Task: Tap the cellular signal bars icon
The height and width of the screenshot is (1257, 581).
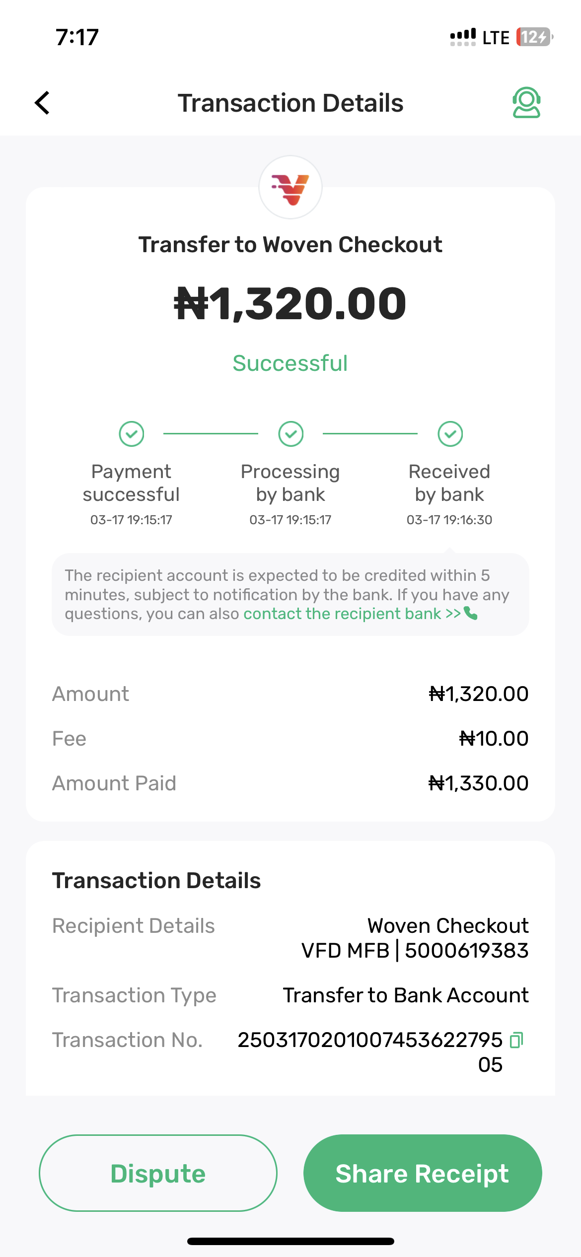Action: [x=463, y=37]
